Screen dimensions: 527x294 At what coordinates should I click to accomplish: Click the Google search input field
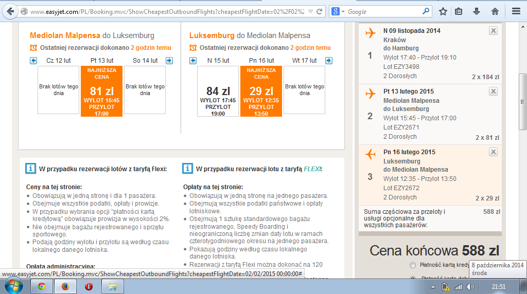[x=383, y=12]
